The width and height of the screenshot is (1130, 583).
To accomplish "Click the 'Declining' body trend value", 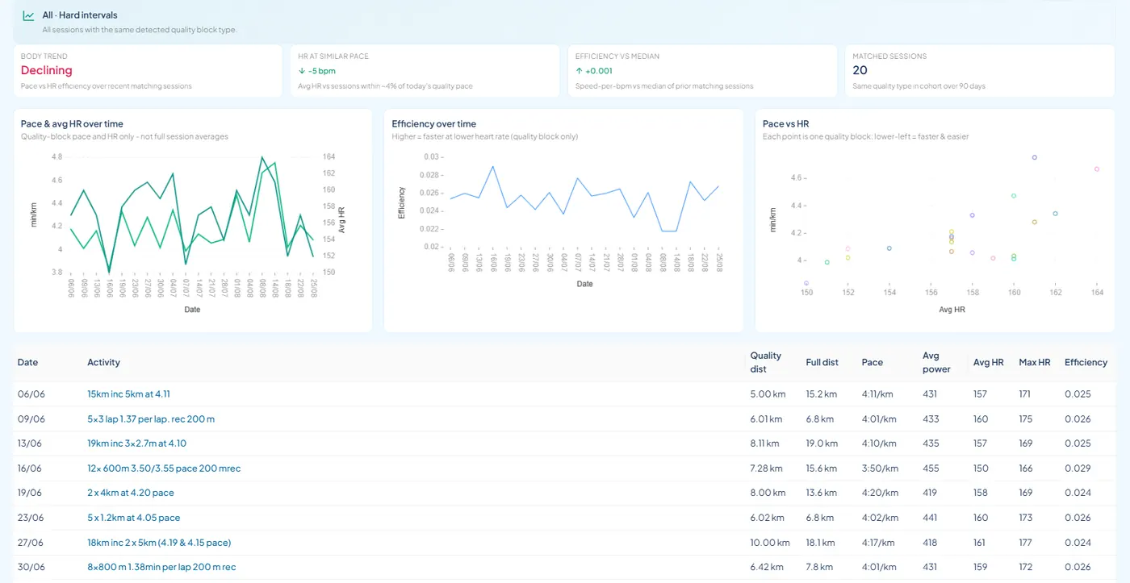I will coord(47,71).
